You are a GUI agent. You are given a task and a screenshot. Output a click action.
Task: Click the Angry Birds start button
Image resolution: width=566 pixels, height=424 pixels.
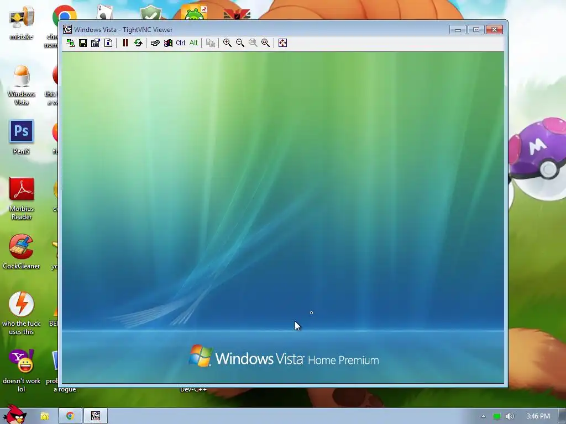click(14, 415)
